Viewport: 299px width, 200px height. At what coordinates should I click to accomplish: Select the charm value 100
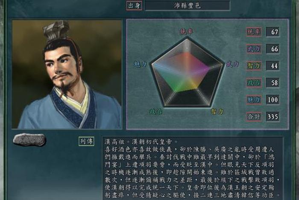pyautogui.click(x=273, y=100)
